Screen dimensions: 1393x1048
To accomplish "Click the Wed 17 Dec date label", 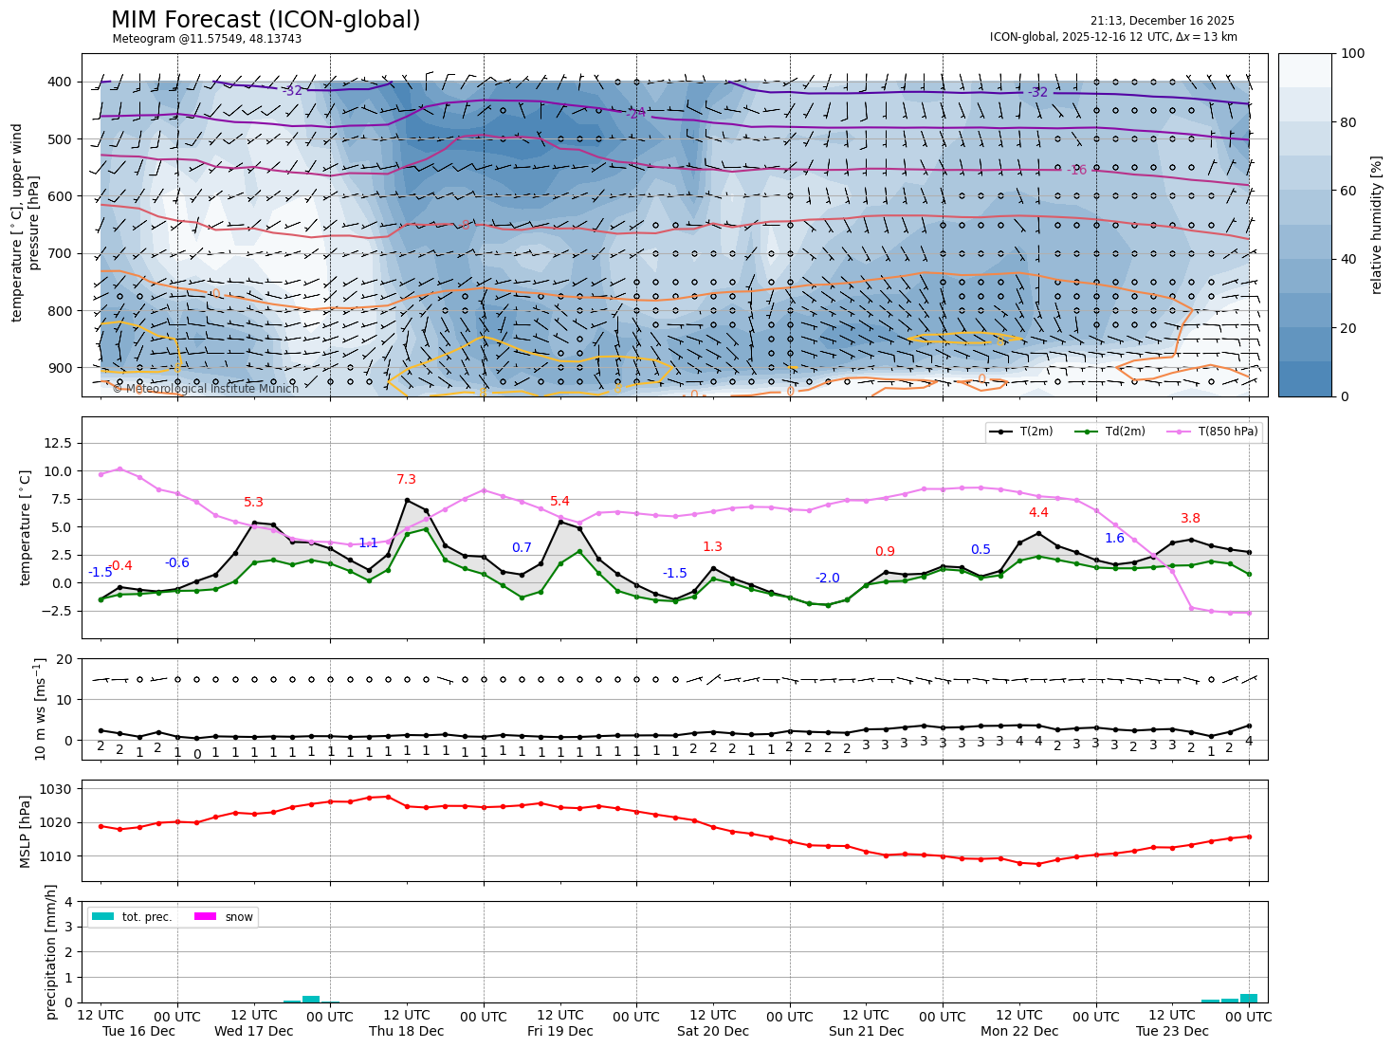I will click(x=253, y=1031).
